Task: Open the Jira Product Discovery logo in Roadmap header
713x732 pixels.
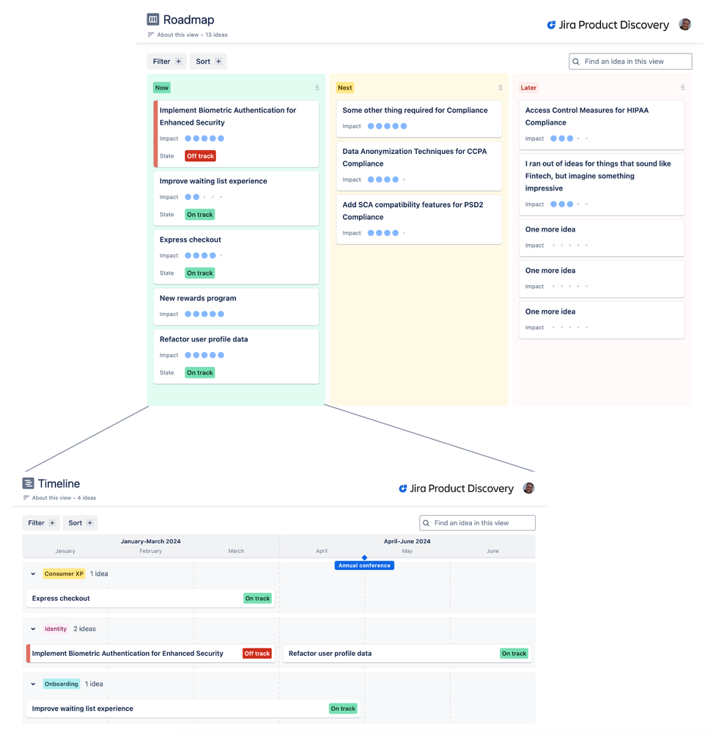Action: (550, 24)
